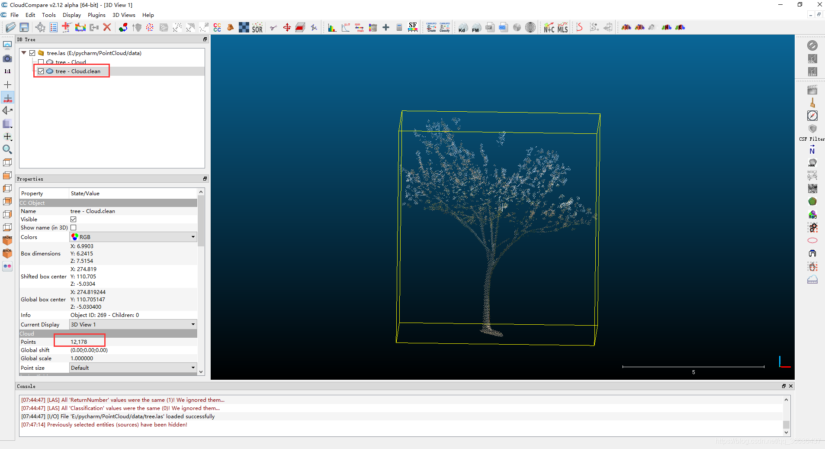Open the scalar field calculator icon
Image resolution: width=825 pixels, height=449 pixels.
(x=399, y=28)
